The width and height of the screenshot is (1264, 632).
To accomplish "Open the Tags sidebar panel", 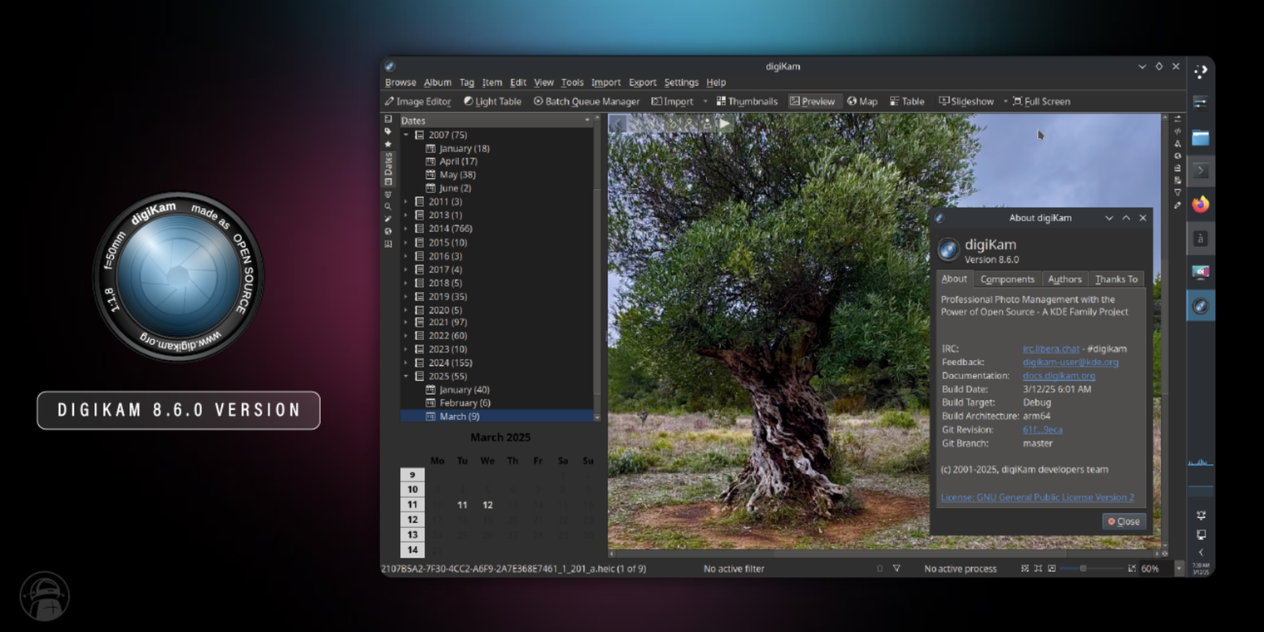I will pyautogui.click(x=388, y=131).
